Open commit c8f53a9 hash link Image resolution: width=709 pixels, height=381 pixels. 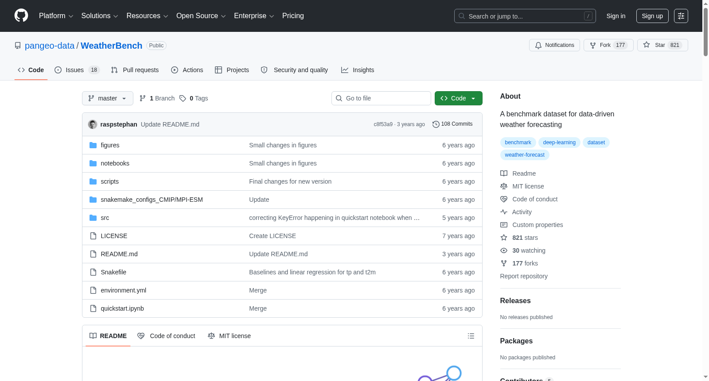pyautogui.click(x=383, y=124)
